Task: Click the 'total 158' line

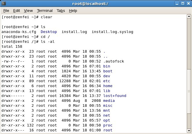Action: point(12,47)
